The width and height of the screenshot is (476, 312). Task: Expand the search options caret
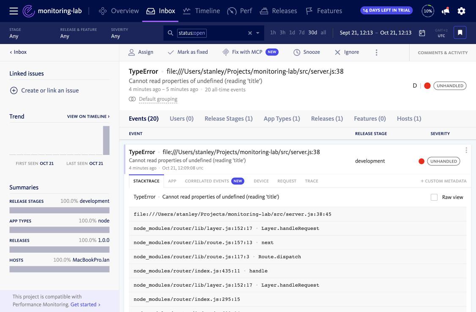[x=258, y=33]
